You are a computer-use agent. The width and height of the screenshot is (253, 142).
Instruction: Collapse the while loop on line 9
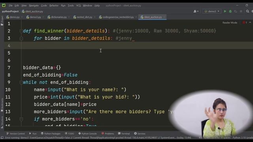(21, 82)
